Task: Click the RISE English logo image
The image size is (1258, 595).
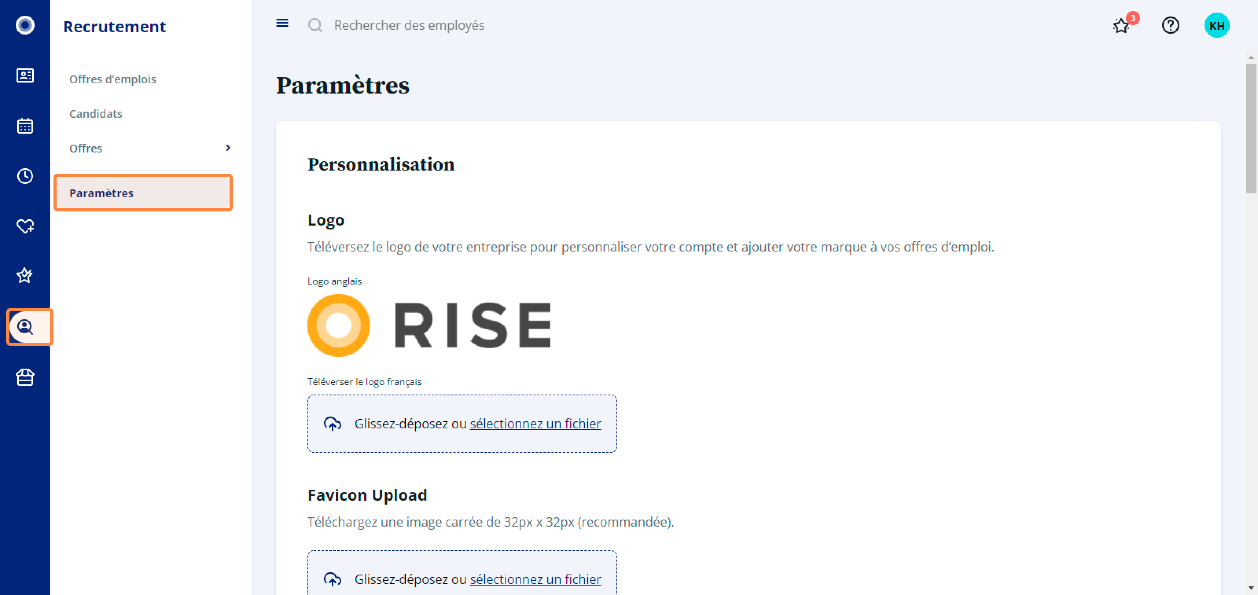Action: tap(429, 325)
